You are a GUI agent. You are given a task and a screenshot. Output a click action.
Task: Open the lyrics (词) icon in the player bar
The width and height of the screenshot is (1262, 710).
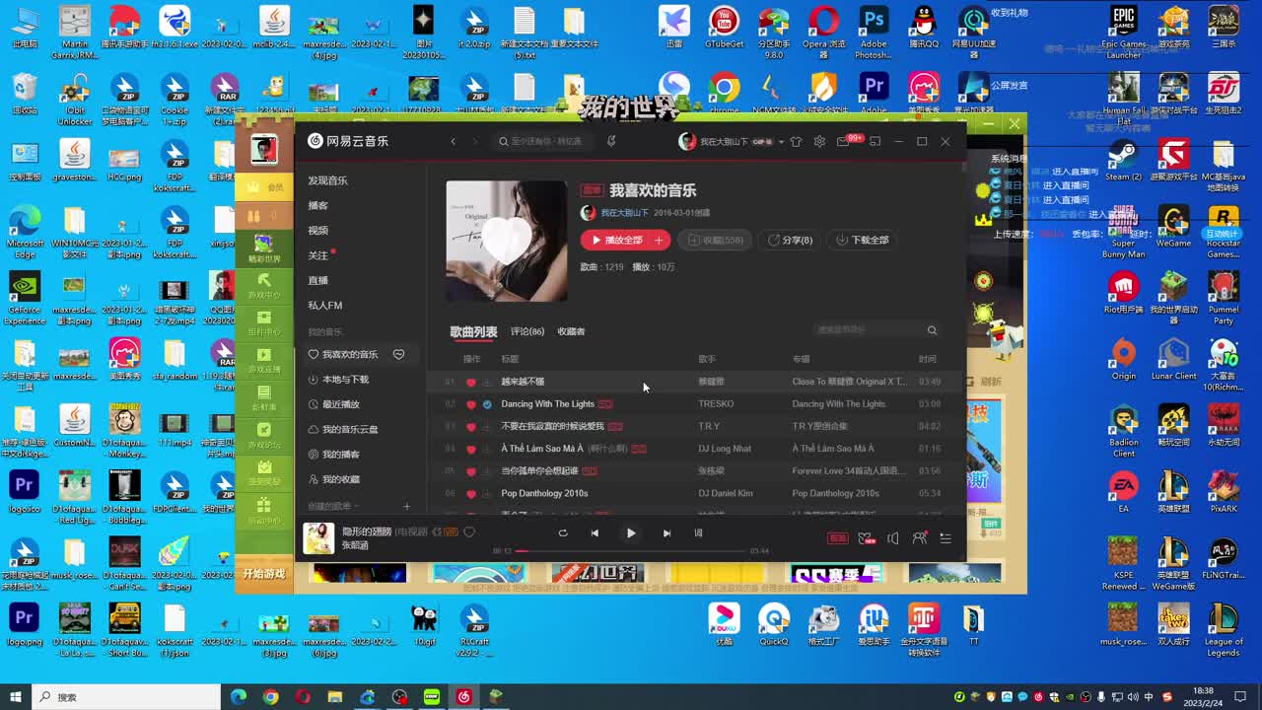point(698,533)
